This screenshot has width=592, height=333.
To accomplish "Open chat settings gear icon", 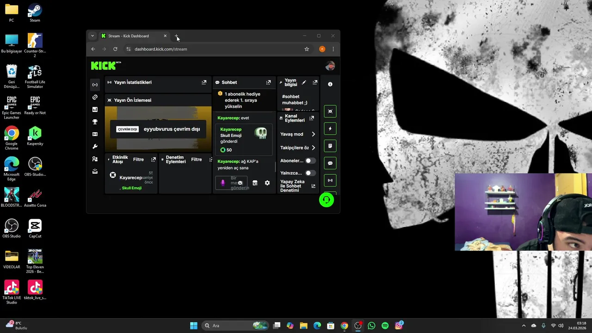I will click(267, 183).
